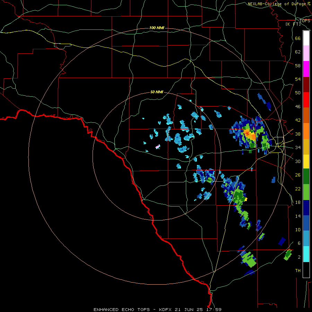The height and width of the screenshot is (312, 312).
Task: Select the dark red legend swatch
Action: point(306,85)
